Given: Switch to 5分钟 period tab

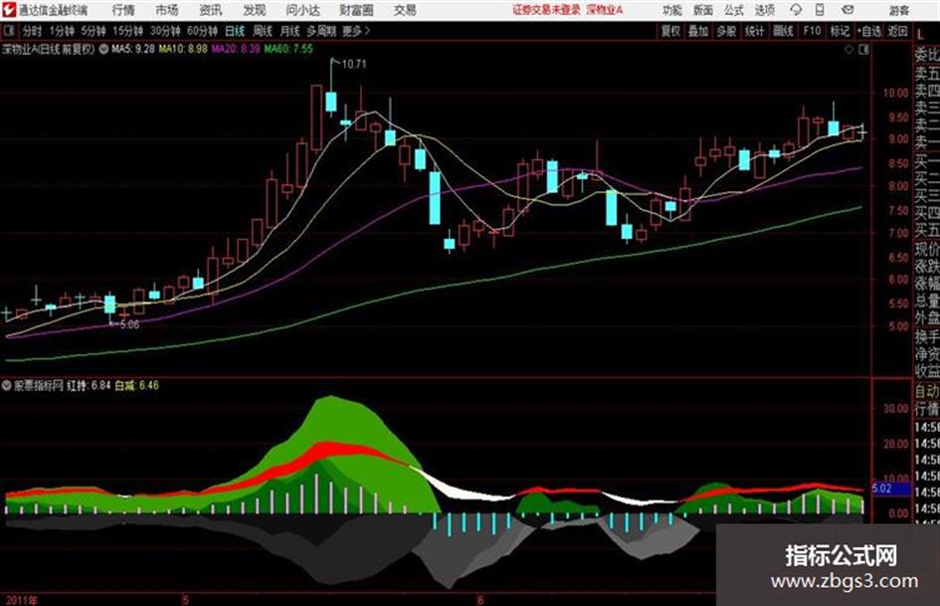Looking at the screenshot, I should coord(93,31).
